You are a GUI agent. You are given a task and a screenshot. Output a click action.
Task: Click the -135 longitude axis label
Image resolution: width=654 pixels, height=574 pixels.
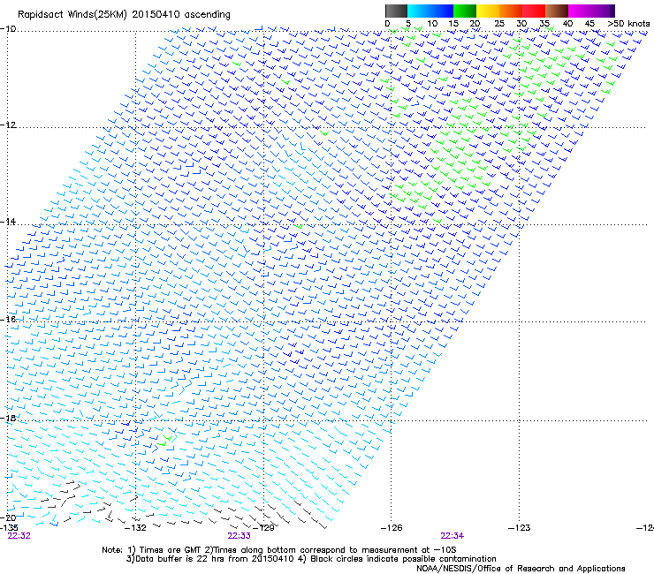pyautogui.click(x=9, y=528)
